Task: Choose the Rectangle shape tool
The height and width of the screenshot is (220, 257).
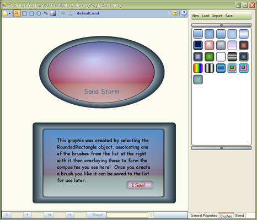Action: point(24,13)
